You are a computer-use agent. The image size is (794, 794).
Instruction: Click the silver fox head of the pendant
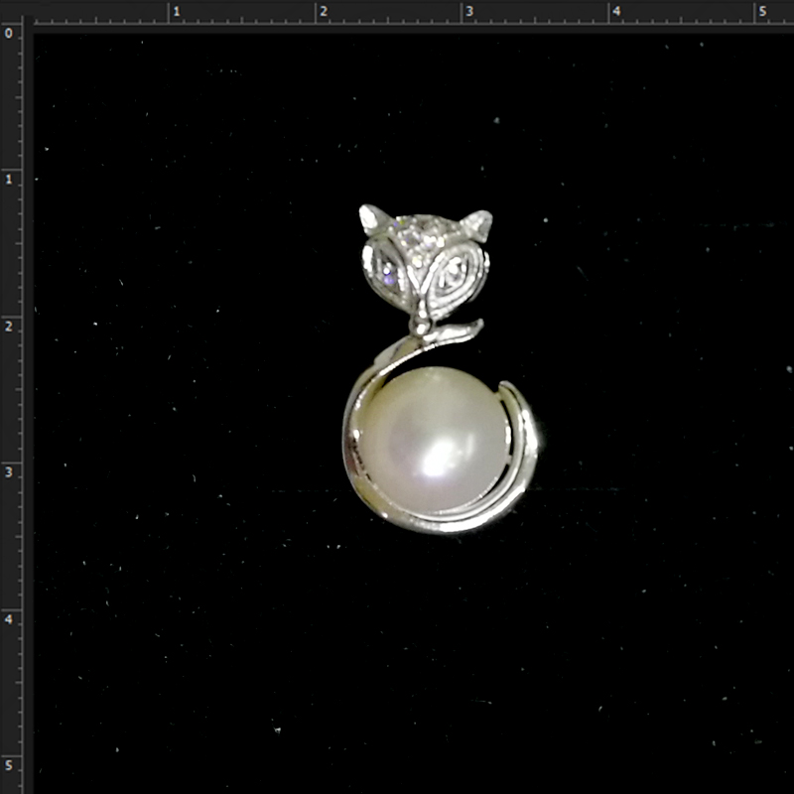426,263
